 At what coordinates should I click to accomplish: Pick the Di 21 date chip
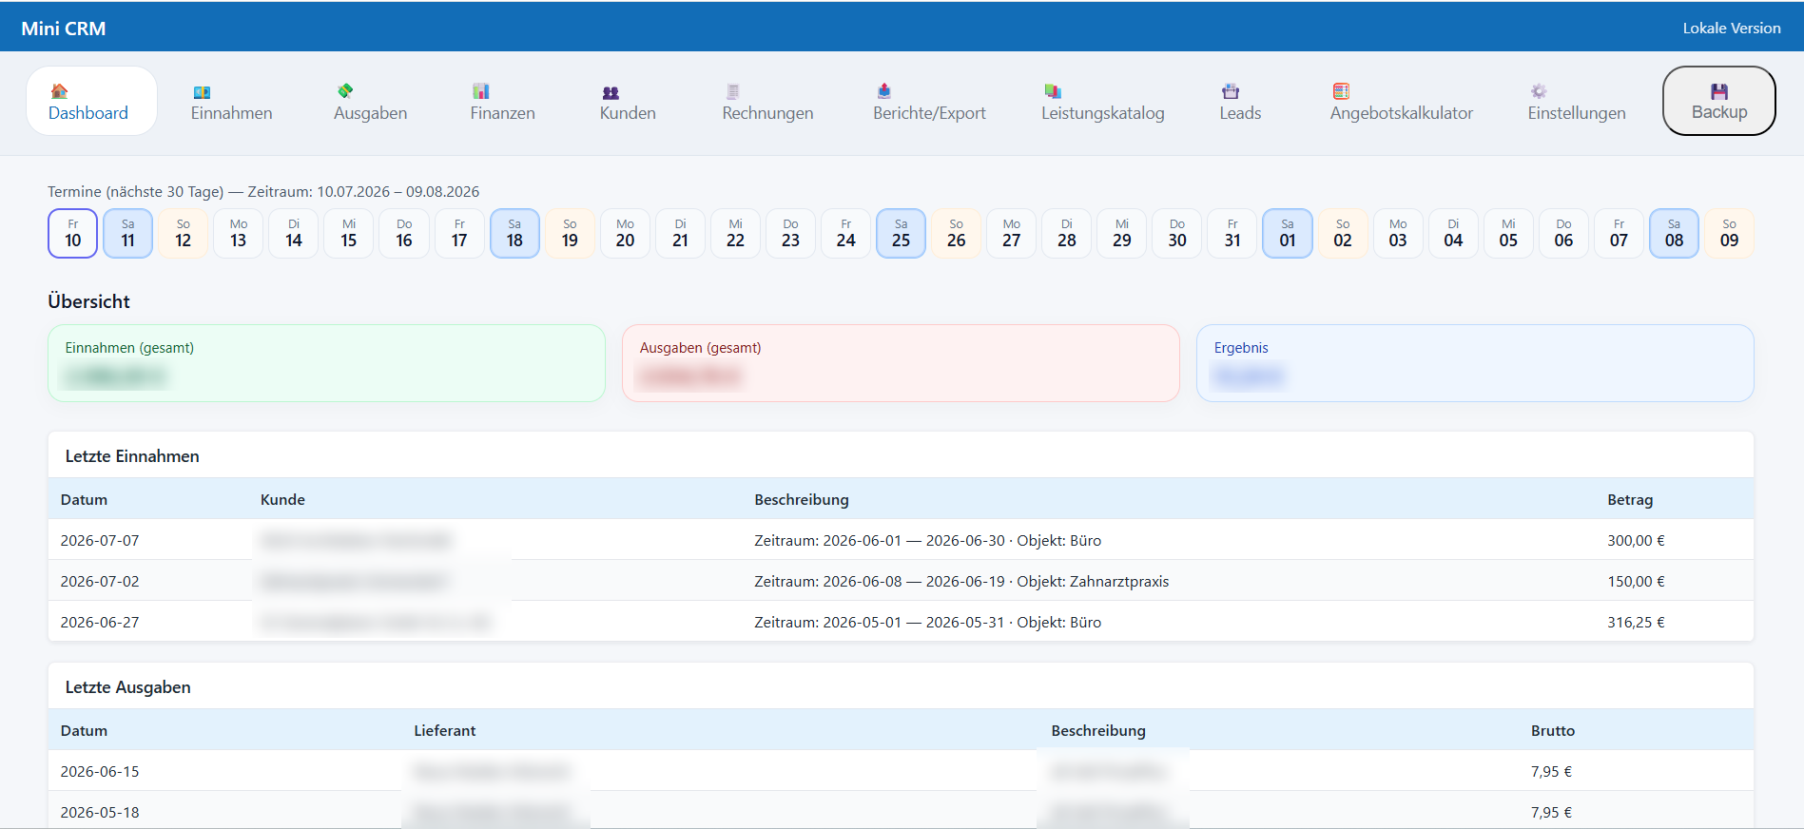pos(680,233)
